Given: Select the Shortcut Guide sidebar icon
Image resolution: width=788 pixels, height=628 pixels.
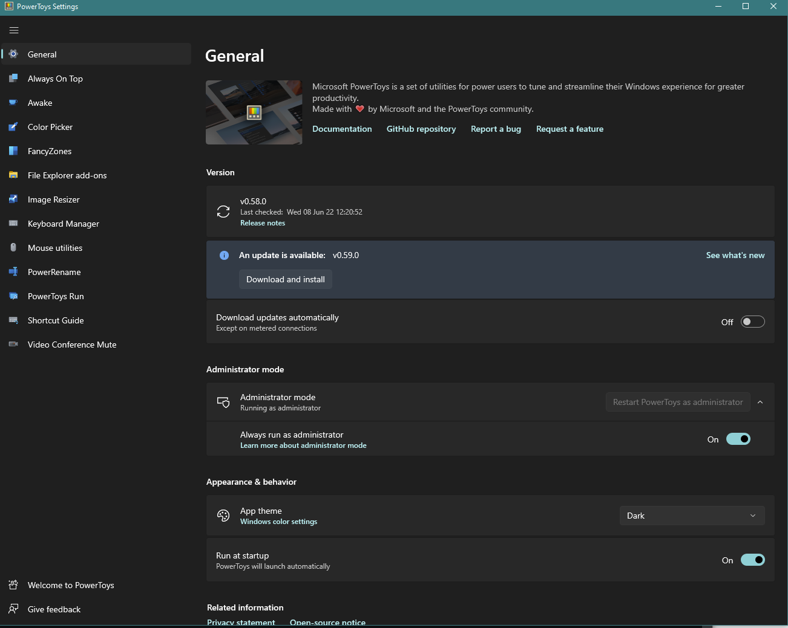Looking at the screenshot, I should pos(13,320).
